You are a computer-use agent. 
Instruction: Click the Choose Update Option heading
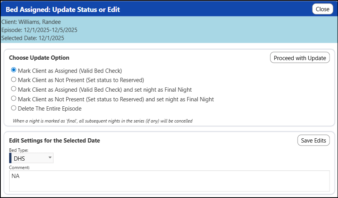[39, 58]
